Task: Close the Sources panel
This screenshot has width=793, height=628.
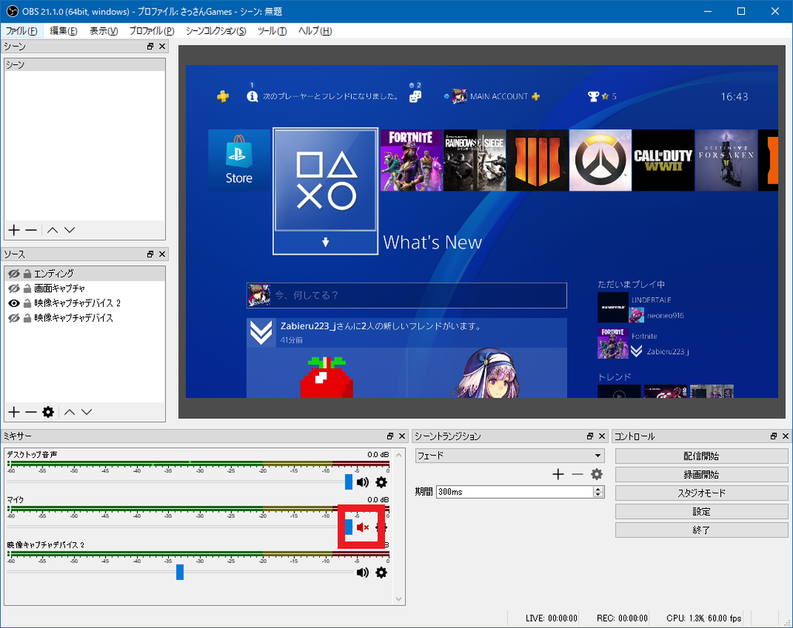Action: click(x=162, y=254)
